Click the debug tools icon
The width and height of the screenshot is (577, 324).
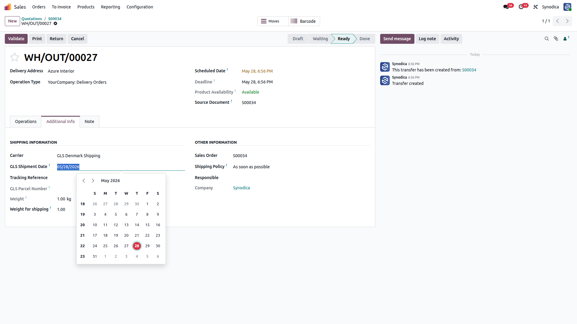point(536,7)
